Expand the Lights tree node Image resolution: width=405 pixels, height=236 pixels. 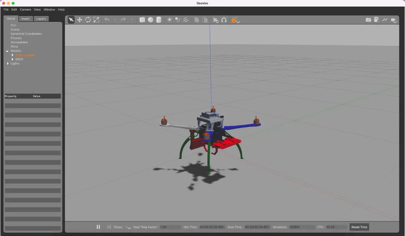(8, 64)
